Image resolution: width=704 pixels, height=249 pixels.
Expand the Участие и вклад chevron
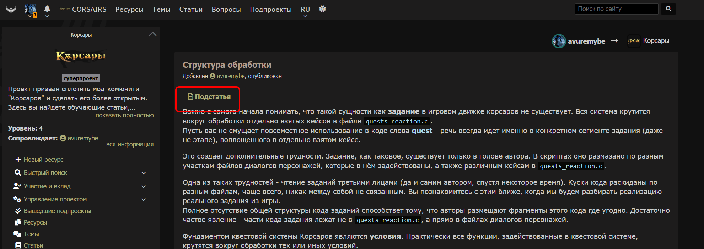coord(144,186)
